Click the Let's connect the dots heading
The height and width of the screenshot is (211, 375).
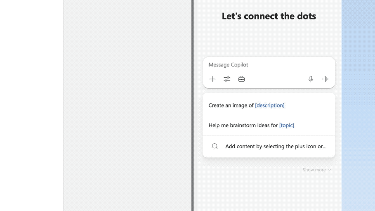269,16
